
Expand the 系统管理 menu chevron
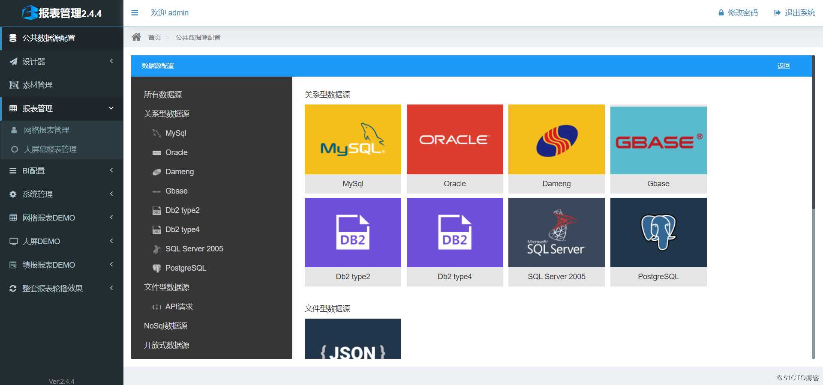click(111, 194)
